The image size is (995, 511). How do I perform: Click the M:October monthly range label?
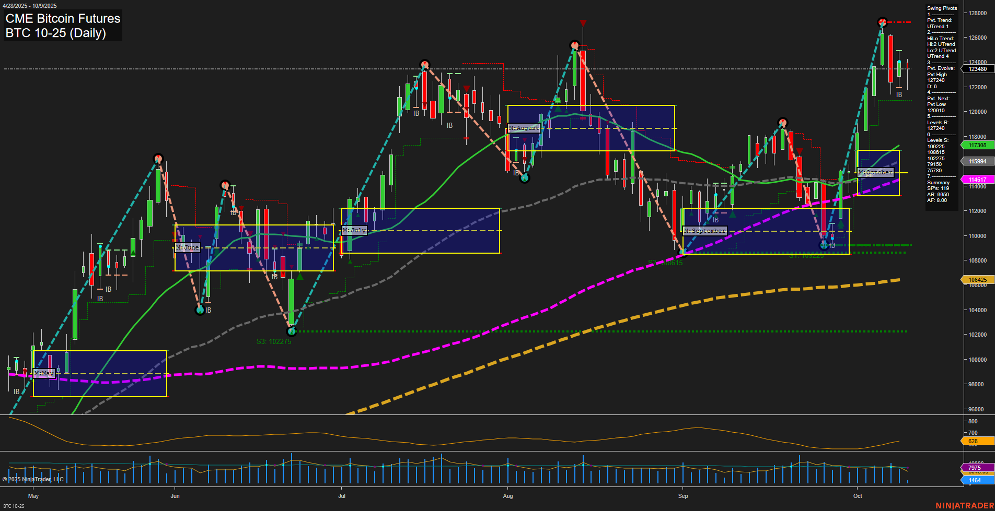pos(875,172)
